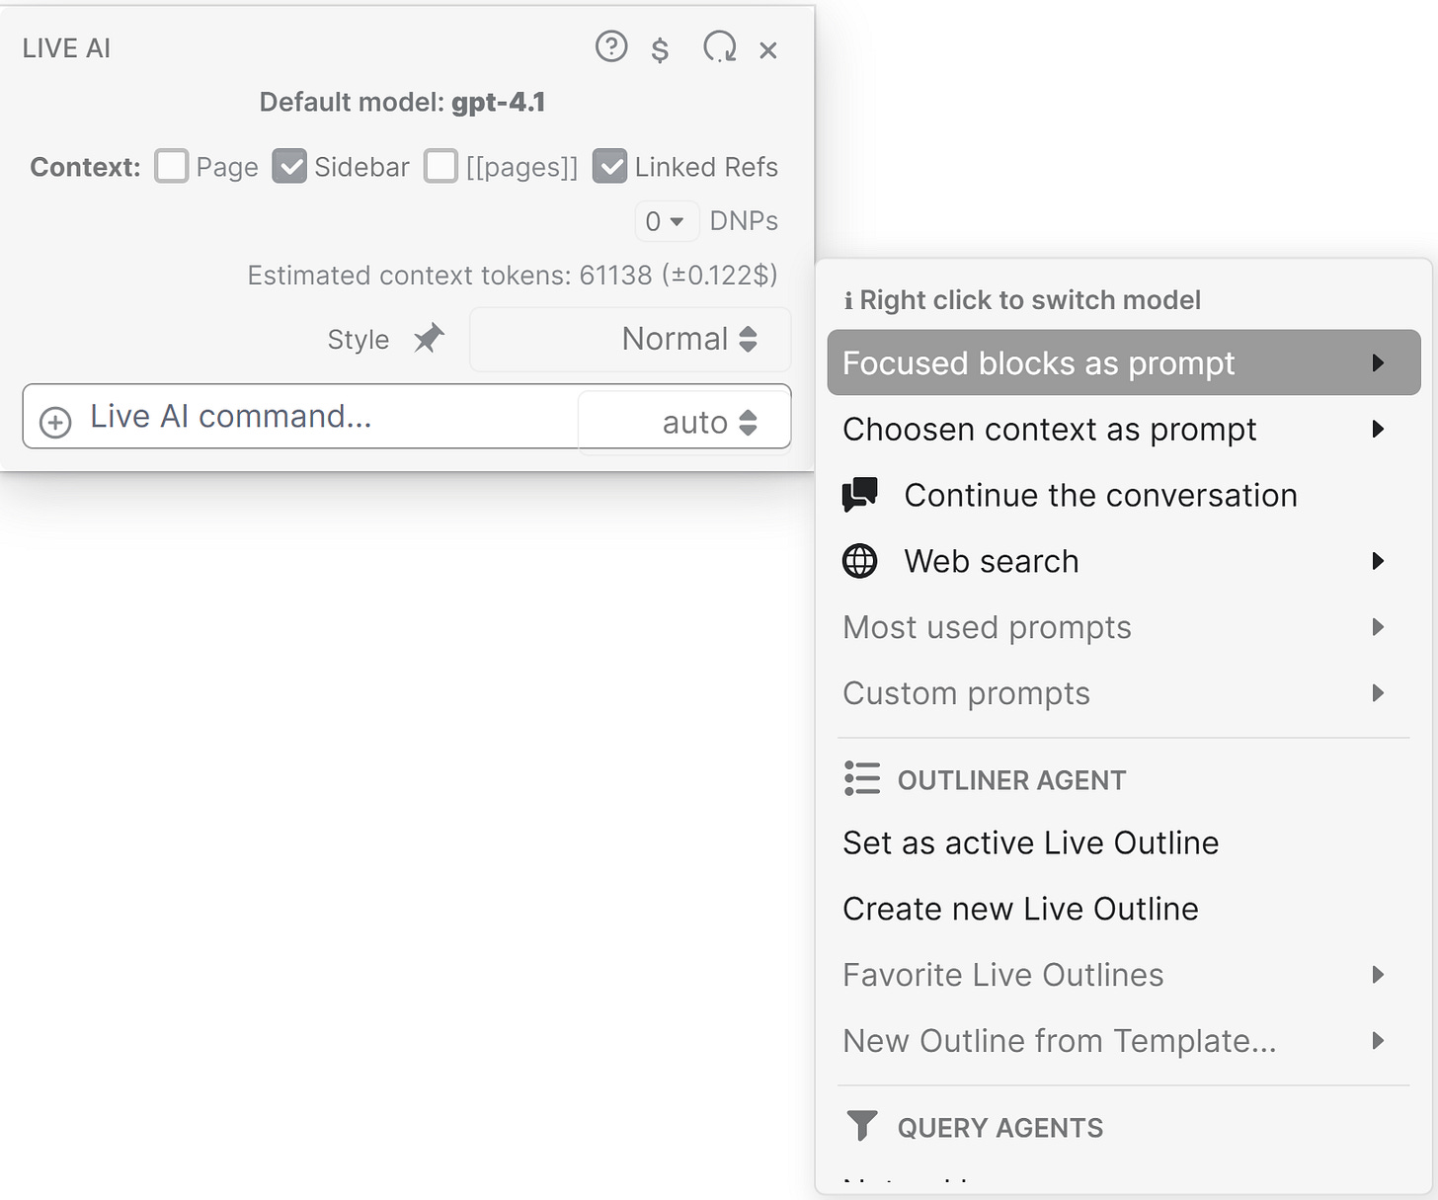Select Choosen context as prompt
1438x1200 pixels.
click(x=1124, y=429)
